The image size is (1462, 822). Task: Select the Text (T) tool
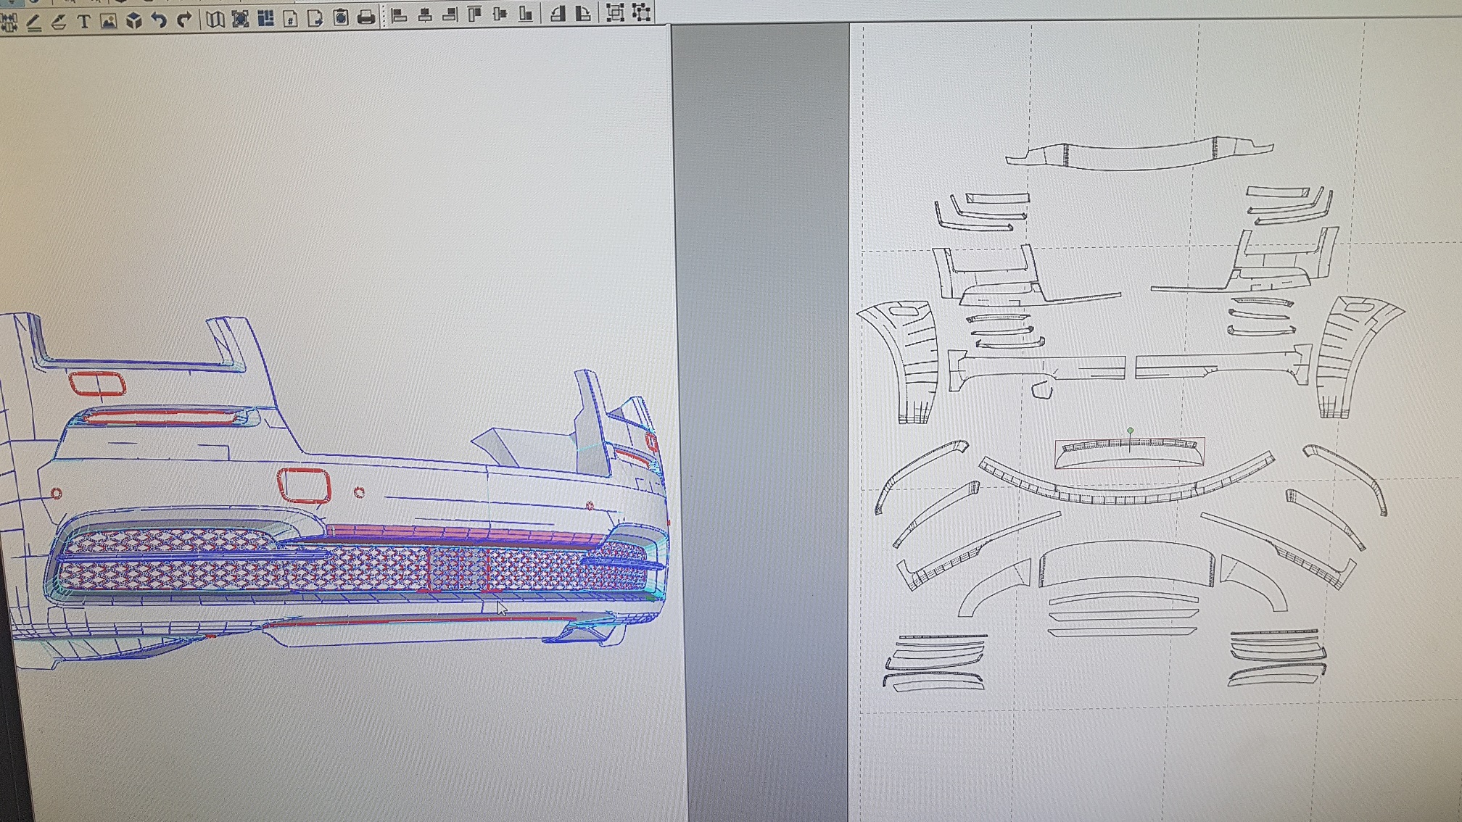pos(84,22)
